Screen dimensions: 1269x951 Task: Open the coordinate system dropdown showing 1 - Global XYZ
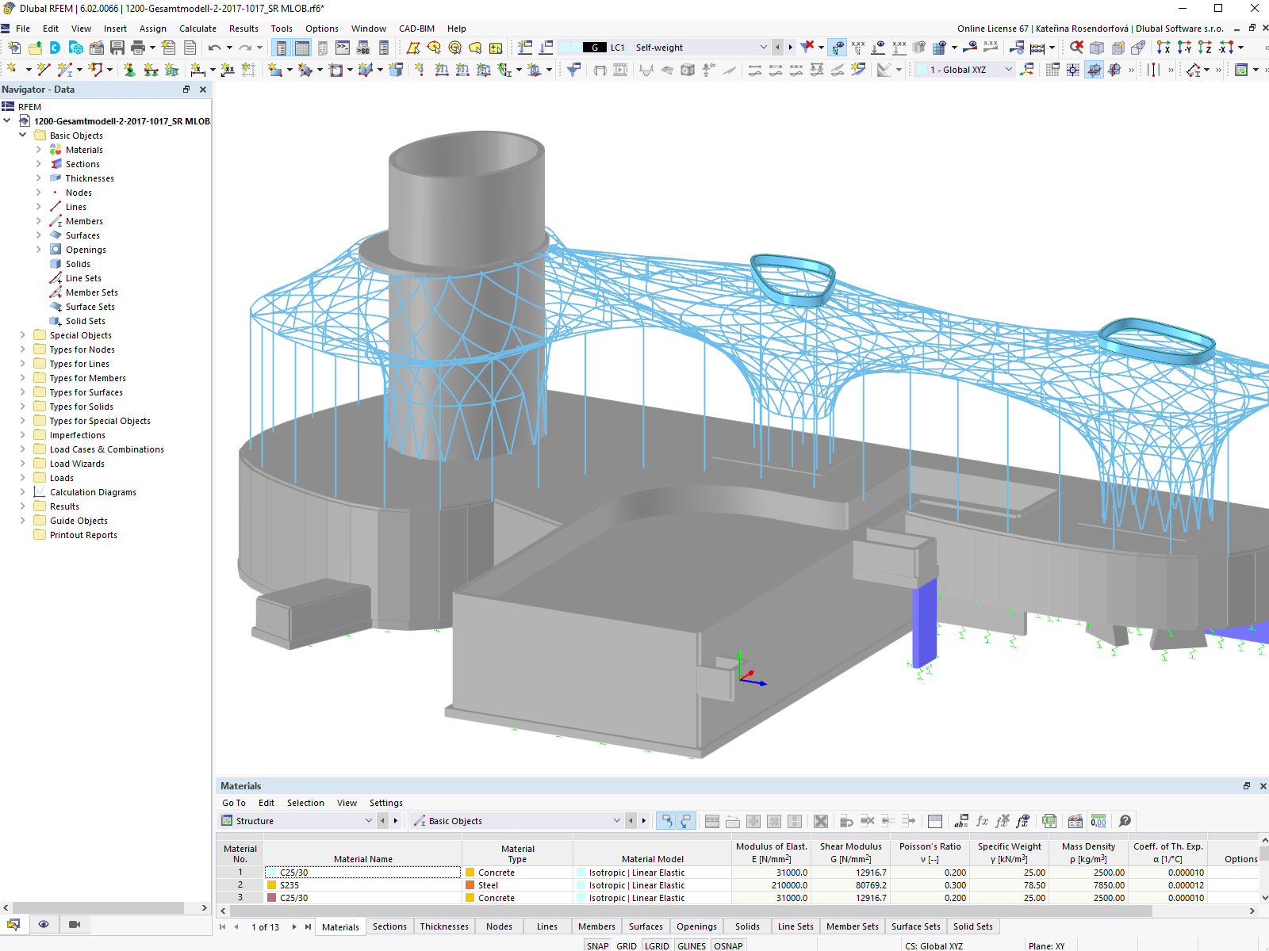point(1007,70)
